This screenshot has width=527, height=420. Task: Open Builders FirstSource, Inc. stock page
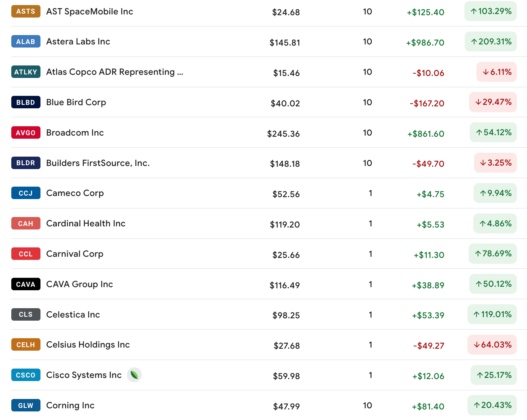pos(98,163)
